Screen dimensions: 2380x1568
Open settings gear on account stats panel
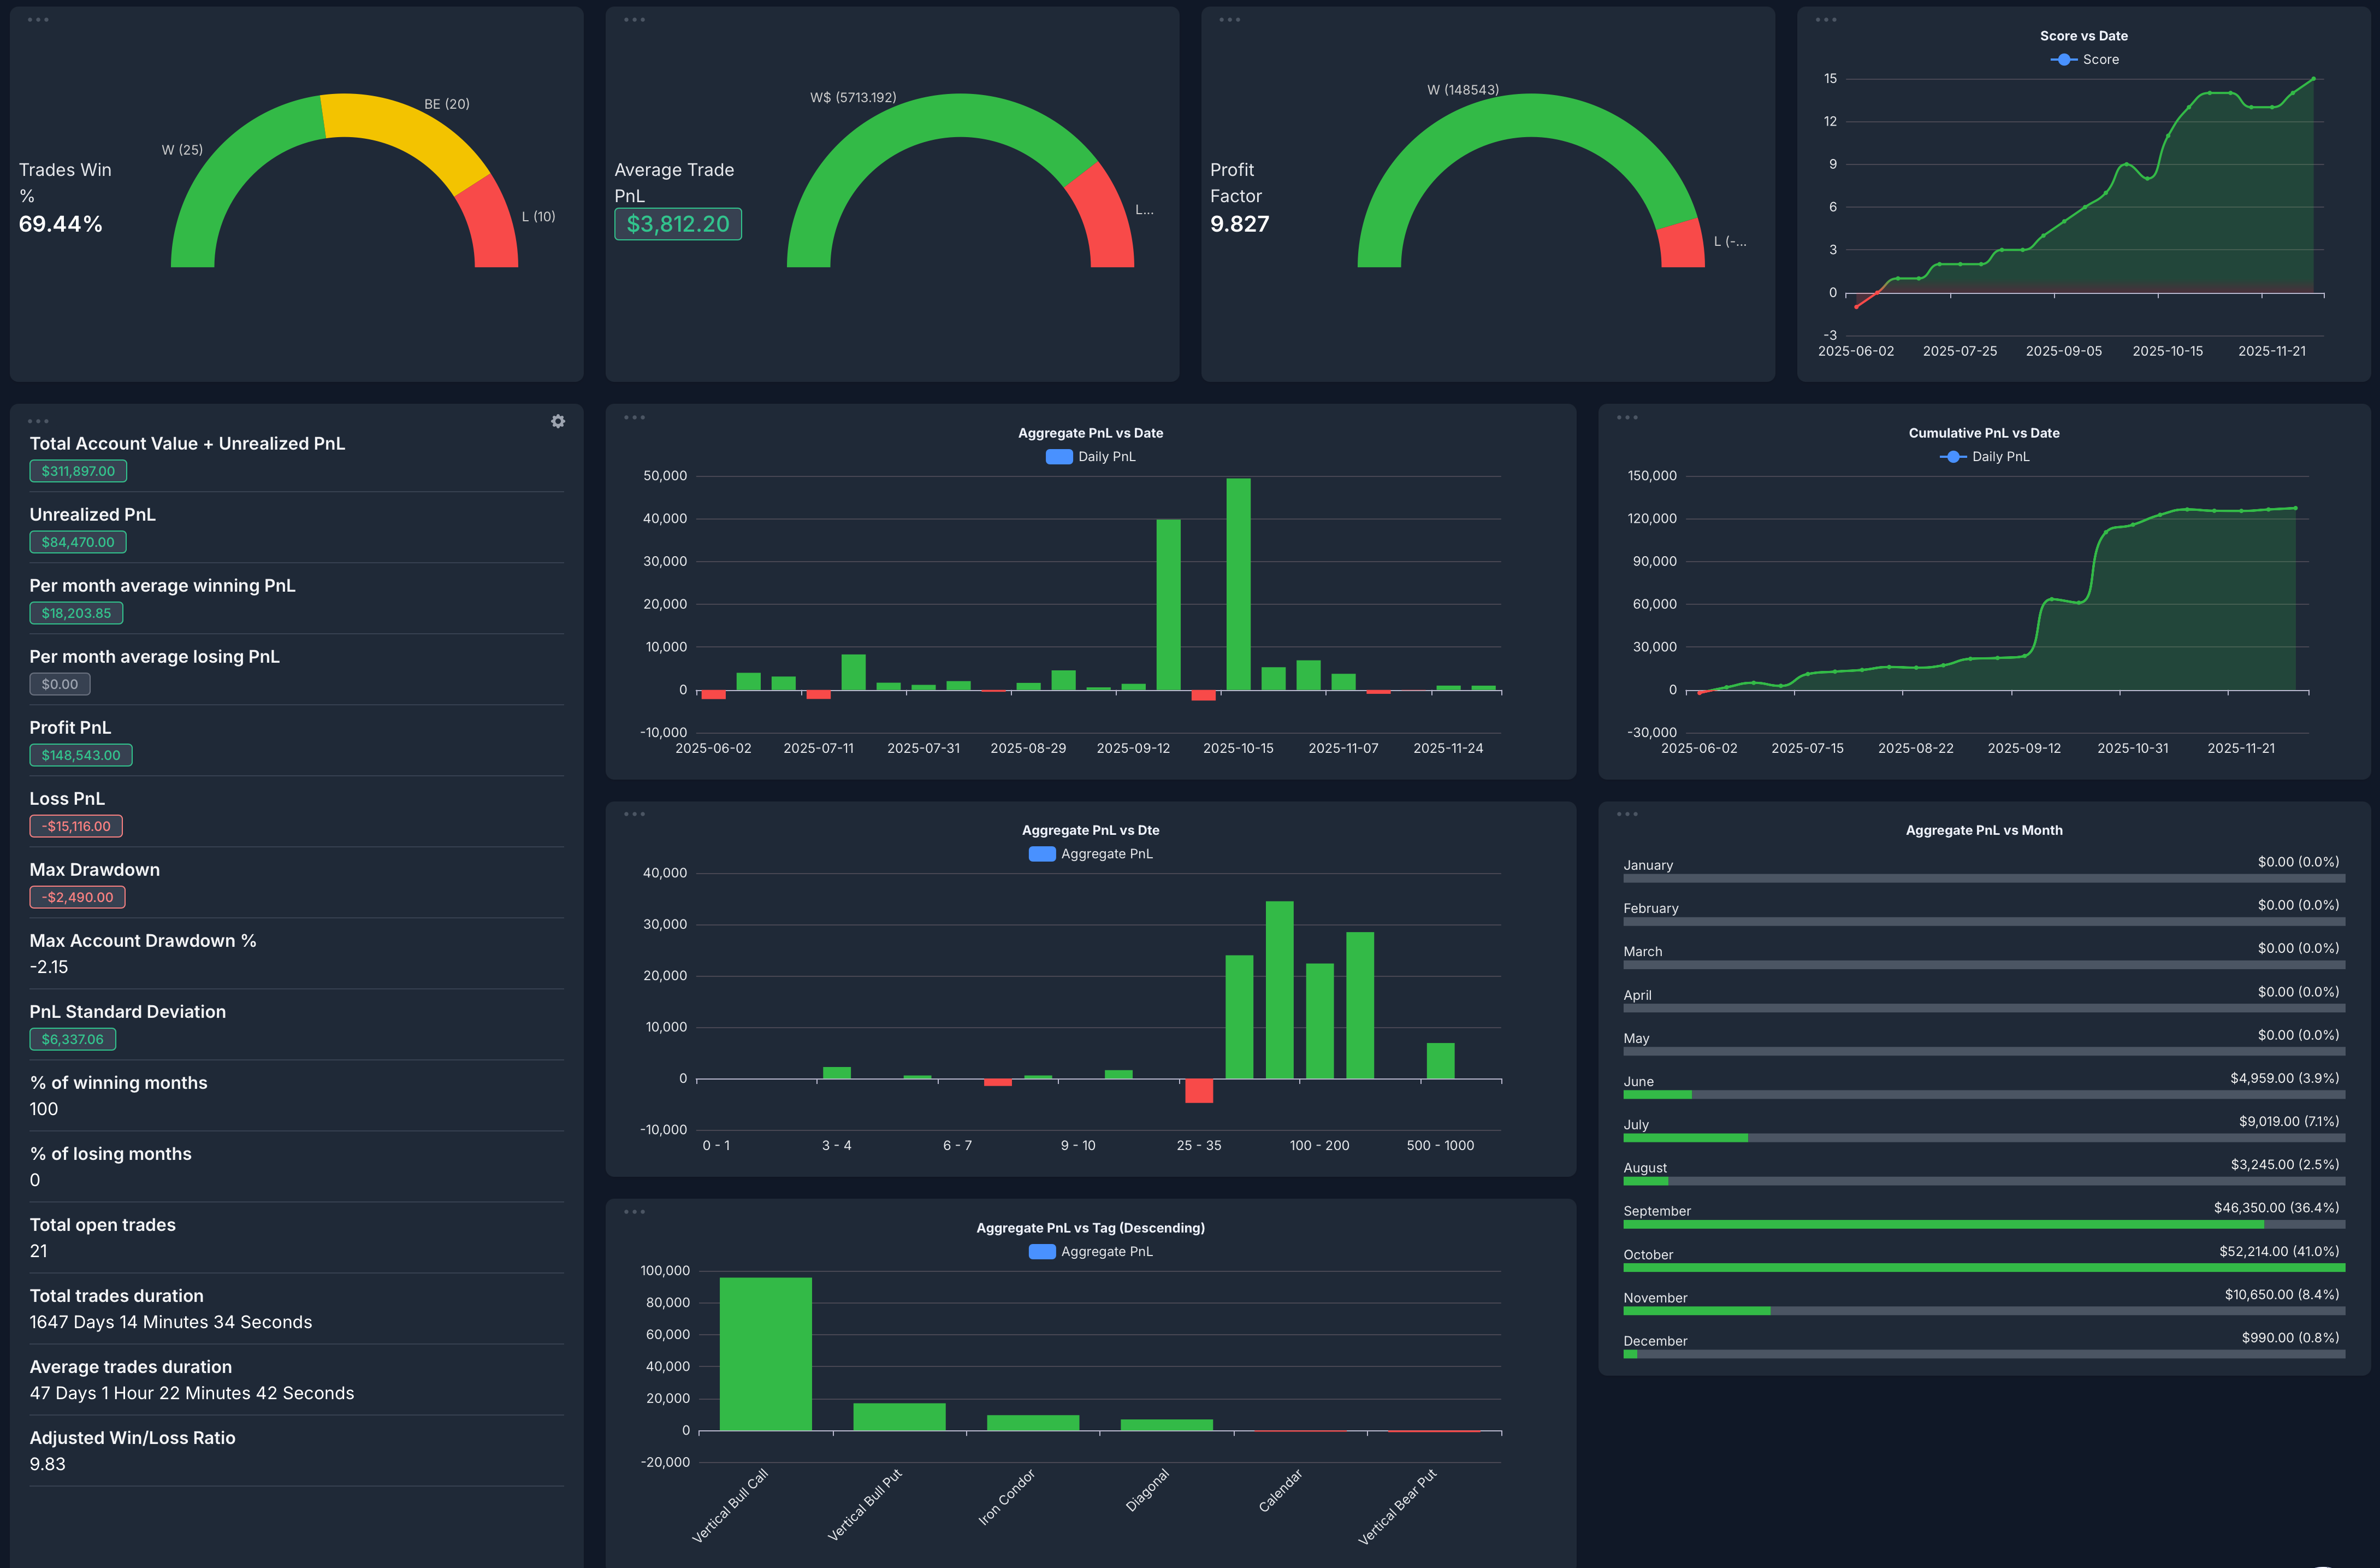[558, 421]
